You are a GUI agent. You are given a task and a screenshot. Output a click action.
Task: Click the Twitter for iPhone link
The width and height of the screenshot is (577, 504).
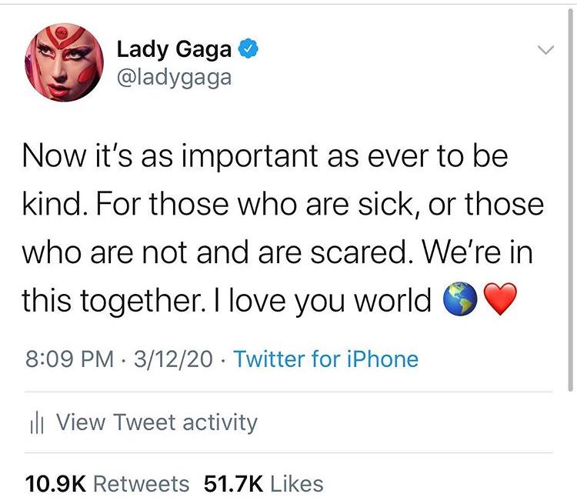(326, 359)
